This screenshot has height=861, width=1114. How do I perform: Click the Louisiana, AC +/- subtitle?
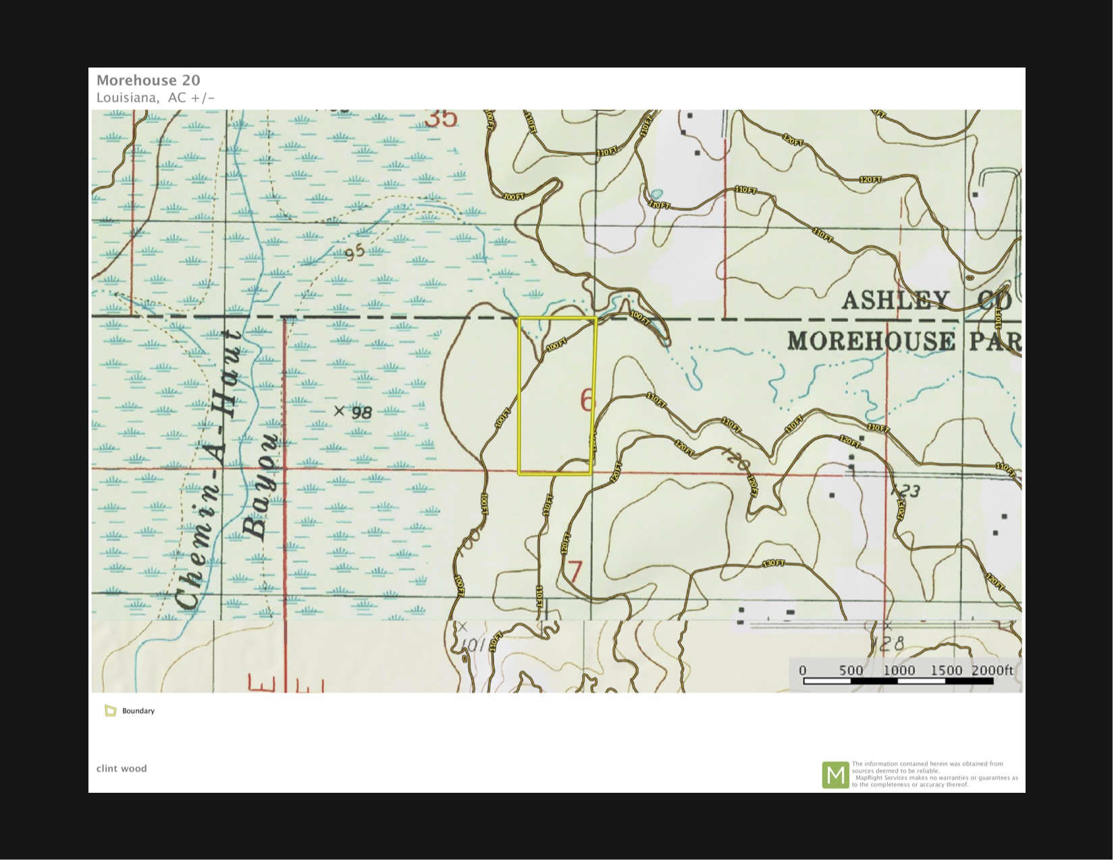pos(155,98)
